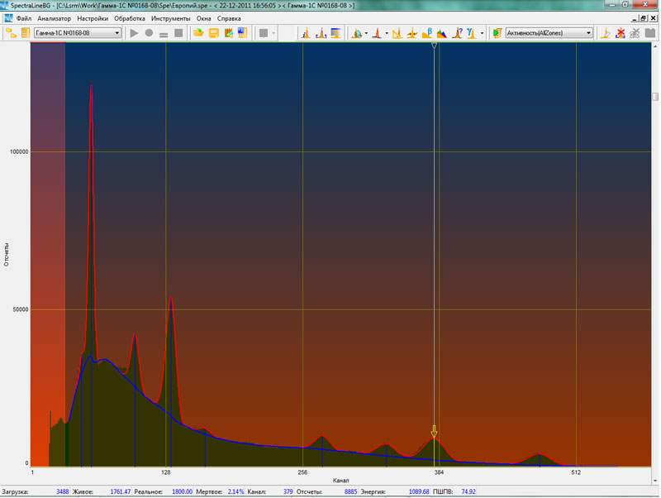
Task: Click the open spectrum folder icon
Action: [x=198, y=33]
